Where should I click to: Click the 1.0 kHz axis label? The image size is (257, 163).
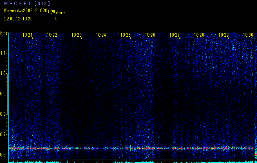tap(3, 73)
